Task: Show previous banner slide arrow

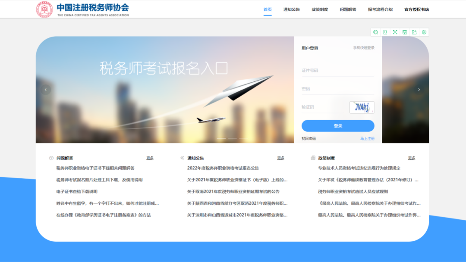Action: 45,90
